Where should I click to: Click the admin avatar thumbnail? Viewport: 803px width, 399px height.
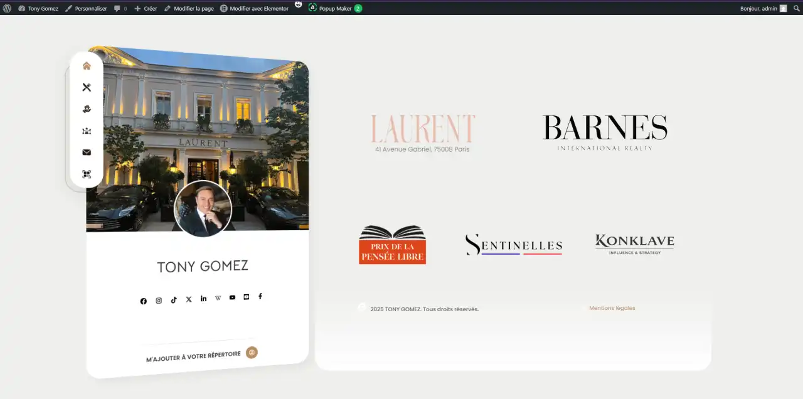[783, 8]
